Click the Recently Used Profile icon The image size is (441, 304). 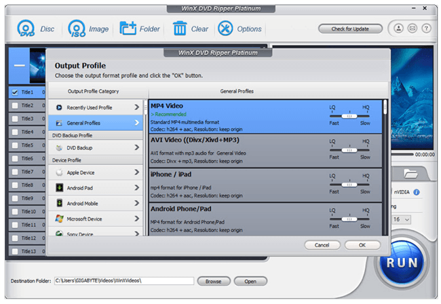59,107
